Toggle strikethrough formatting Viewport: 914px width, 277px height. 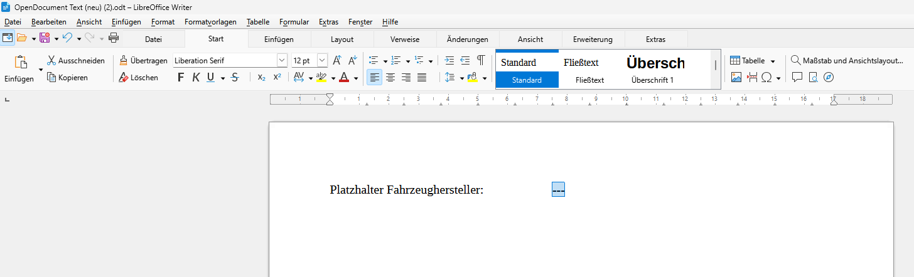tap(235, 78)
